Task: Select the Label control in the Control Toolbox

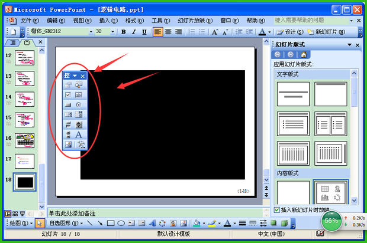Action: point(79,134)
